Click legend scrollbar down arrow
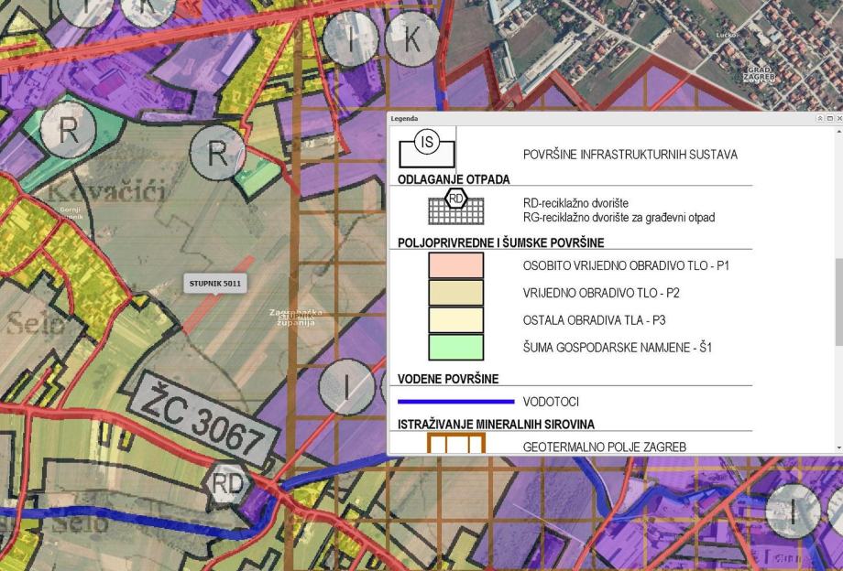843x571 pixels. point(839,448)
